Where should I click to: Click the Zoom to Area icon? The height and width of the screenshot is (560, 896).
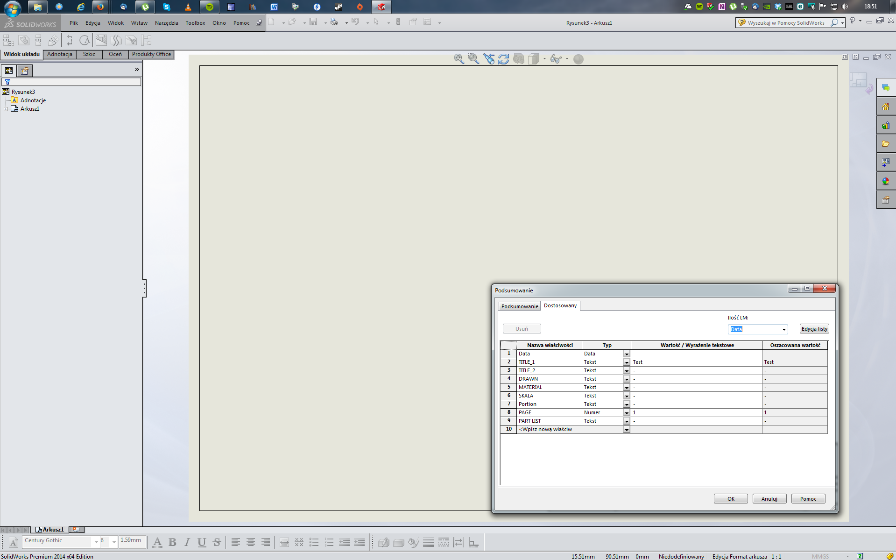tap(473, 59)
